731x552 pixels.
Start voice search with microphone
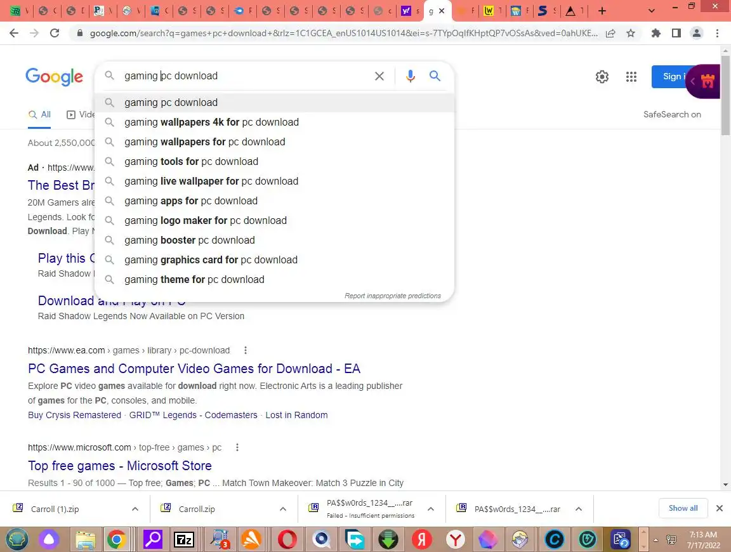pos(411,76)
